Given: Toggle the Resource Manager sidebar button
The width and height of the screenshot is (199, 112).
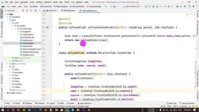Looking at the screenshot, I should click(x=2, y=29).
